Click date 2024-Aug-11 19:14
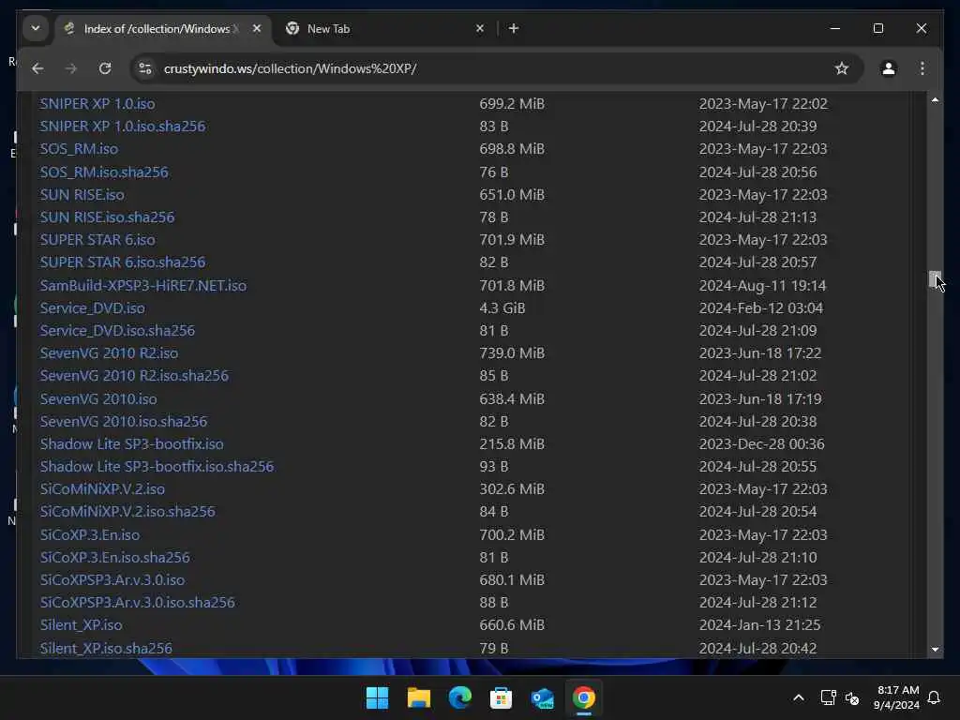960x720 pixels. click(762, 285)
